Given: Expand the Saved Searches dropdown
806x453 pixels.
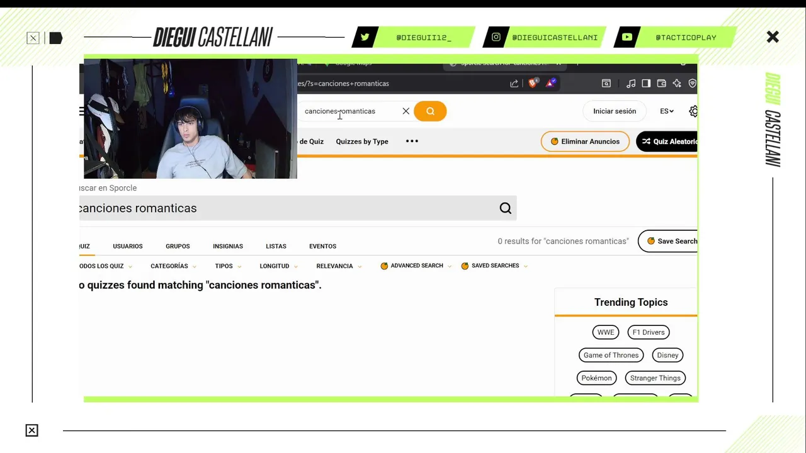Looking at the screenshot, I should pos(494,266).
